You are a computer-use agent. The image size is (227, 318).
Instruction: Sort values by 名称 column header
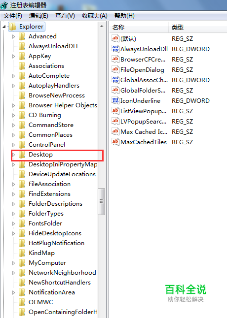click(x=139, y=27)
